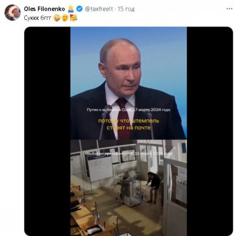Click the blue verified badge

(x=79, y=9)
